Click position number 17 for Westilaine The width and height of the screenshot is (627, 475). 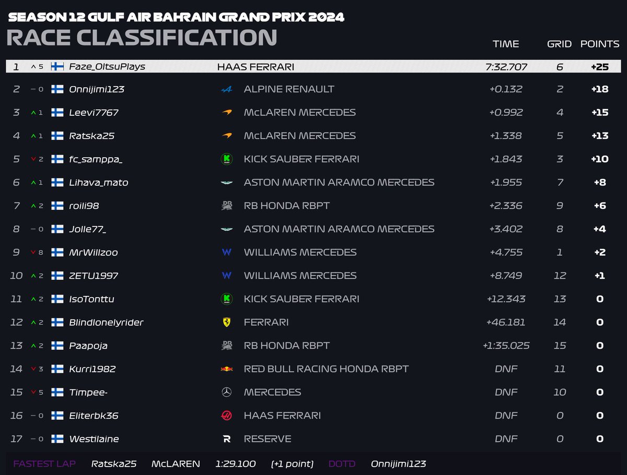[x=17, y=439]
